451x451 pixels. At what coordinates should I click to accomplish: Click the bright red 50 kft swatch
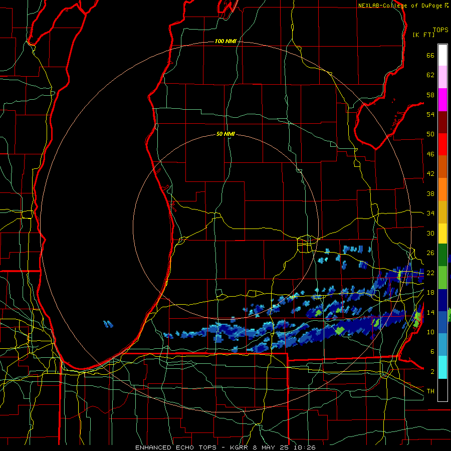[x=442, y=144]
